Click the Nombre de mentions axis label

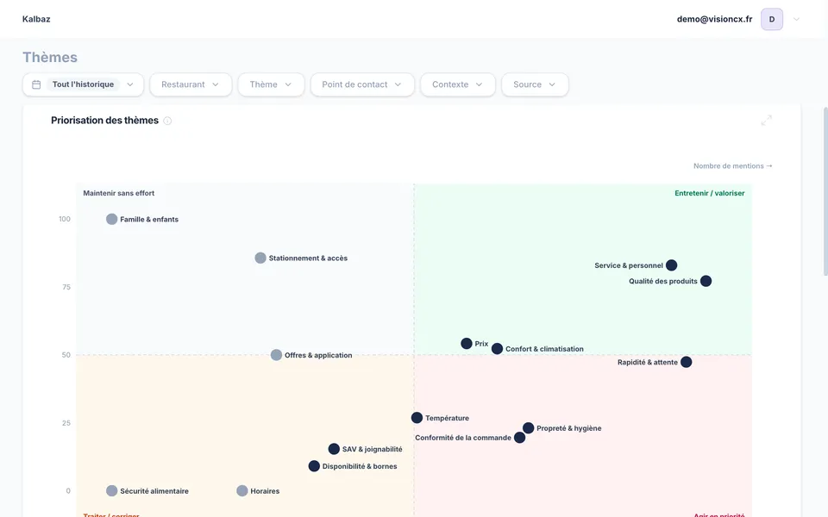[733, 165]
